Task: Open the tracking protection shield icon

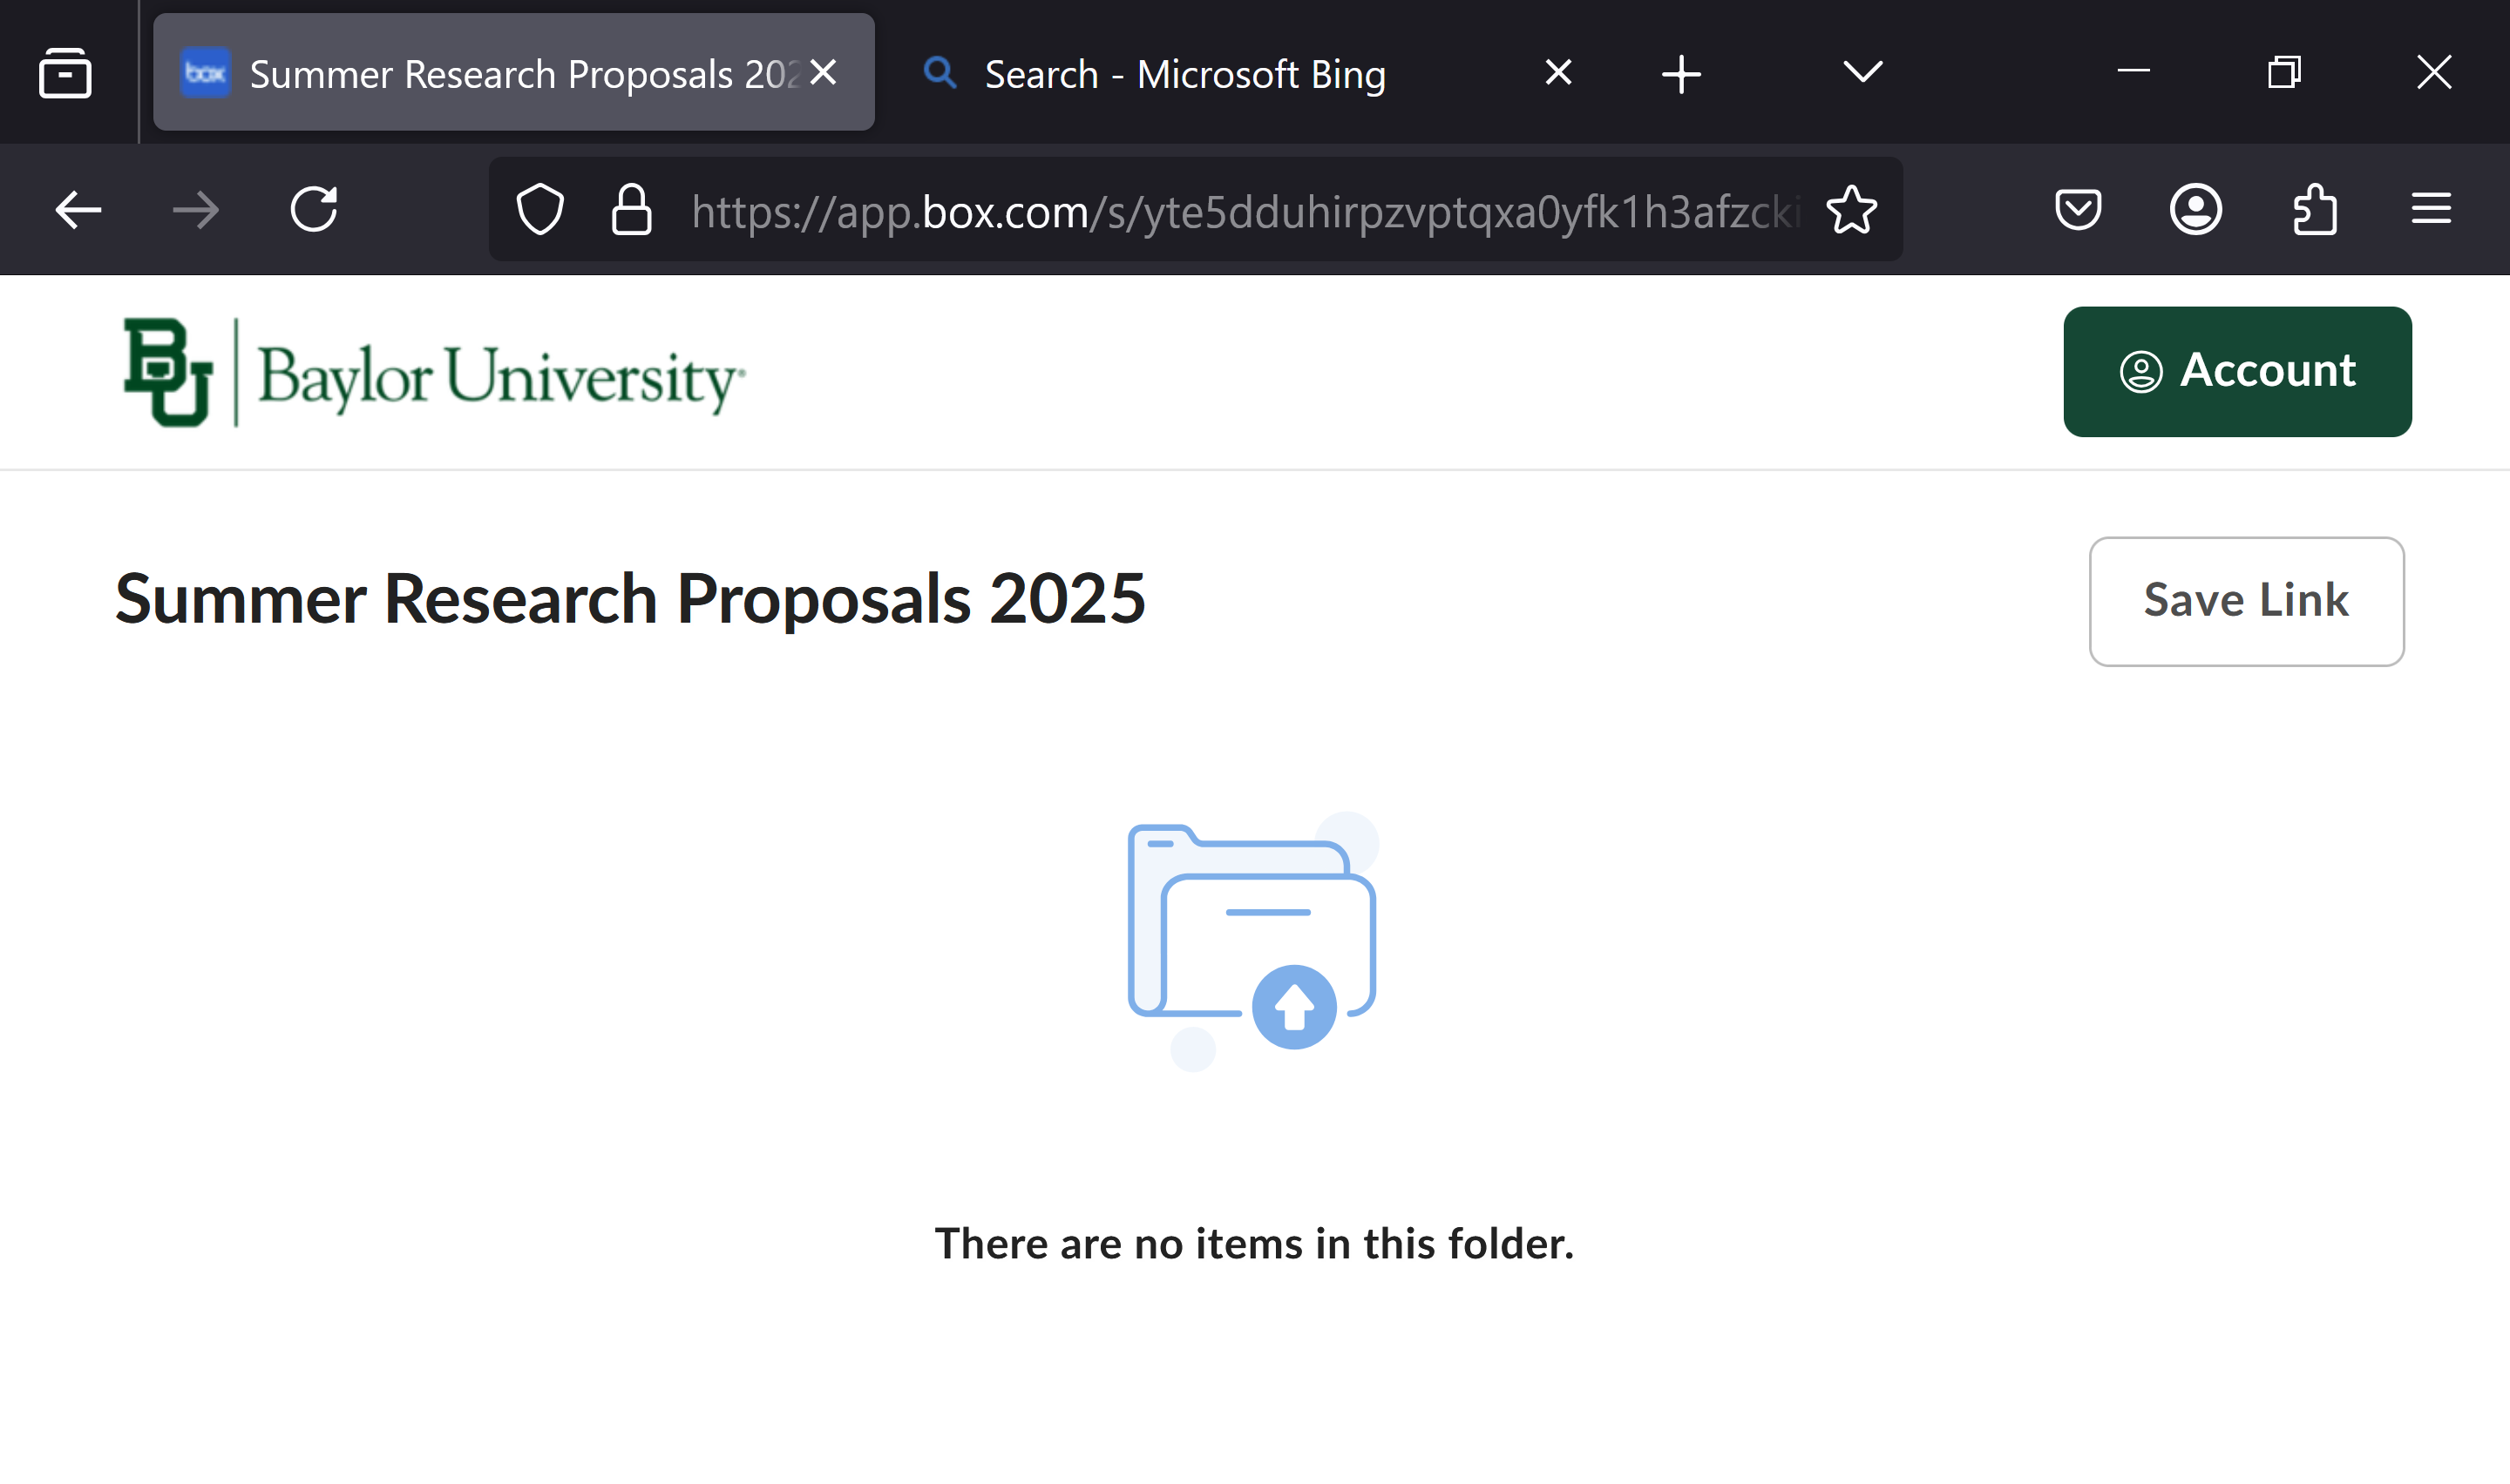Action: [540, 210]
